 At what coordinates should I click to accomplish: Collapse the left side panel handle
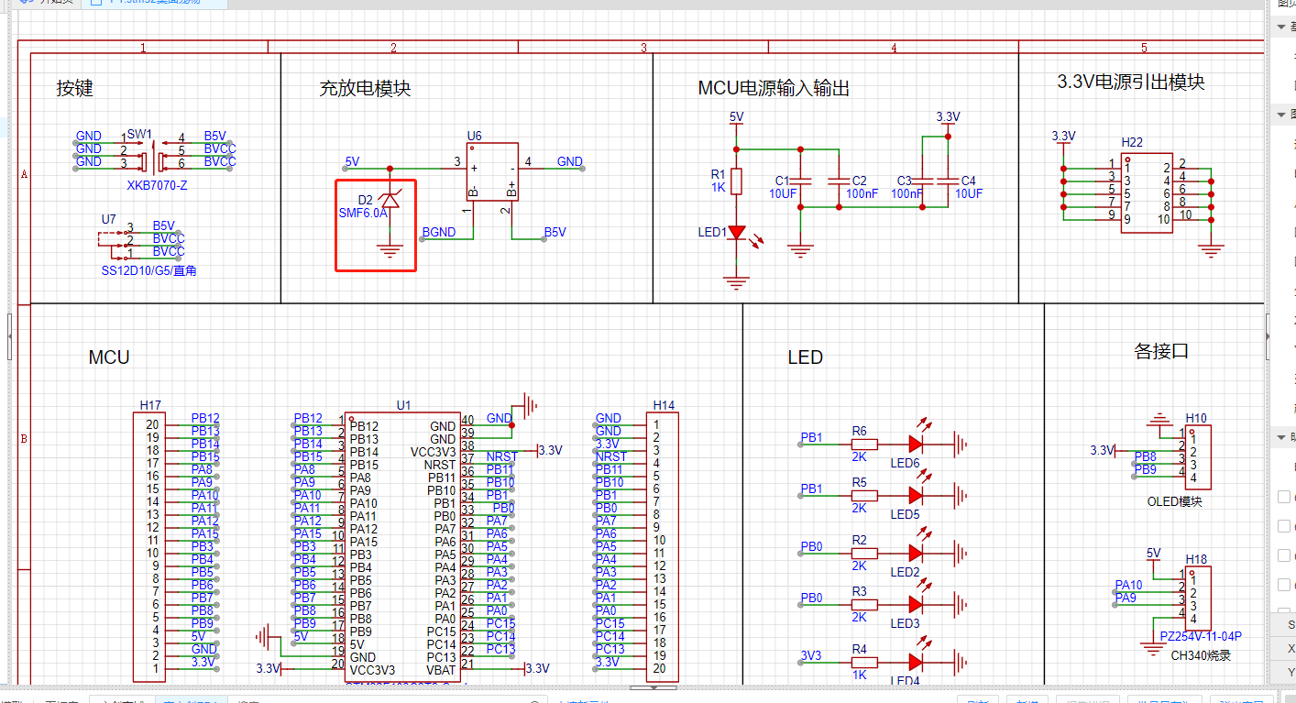tap(9, 336)
